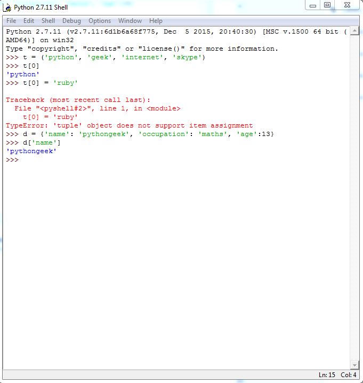Click the 'Python 2.7.11 Shell' window title
The image size is (363, 383).
click(x=41, y=7)
